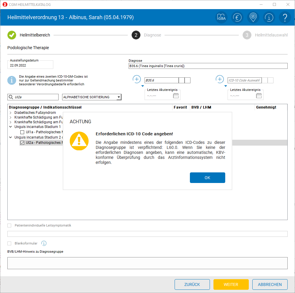Image resolution: width=295 pixels, height=293 pixels.
Task: Toggle blue triangle under first ICD field
Action: 142,86
